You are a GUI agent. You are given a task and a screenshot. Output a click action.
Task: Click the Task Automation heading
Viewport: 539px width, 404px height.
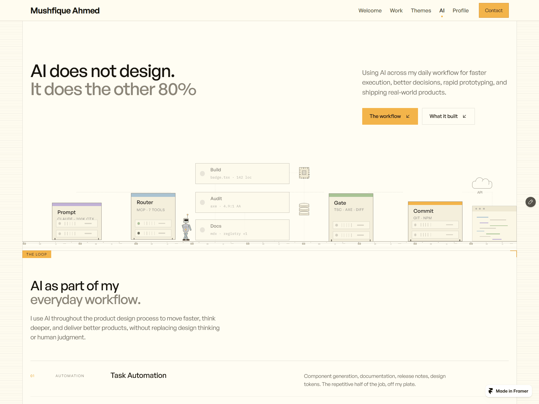pos(139,375)
